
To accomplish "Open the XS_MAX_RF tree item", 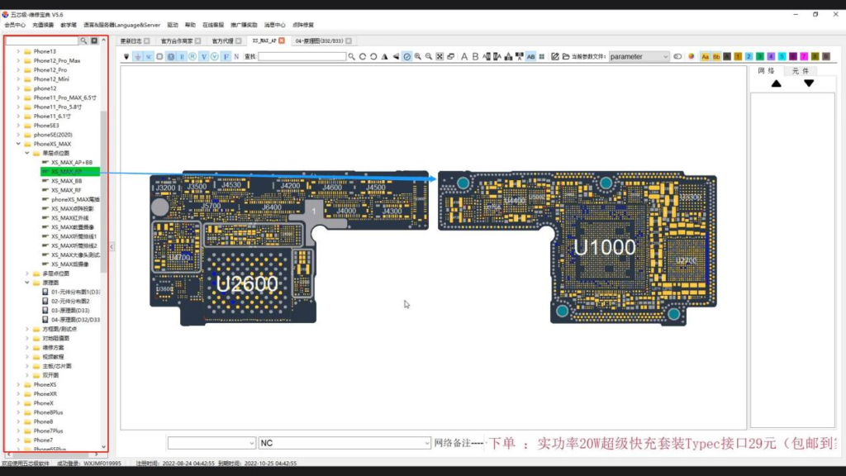I will point(66,190).
